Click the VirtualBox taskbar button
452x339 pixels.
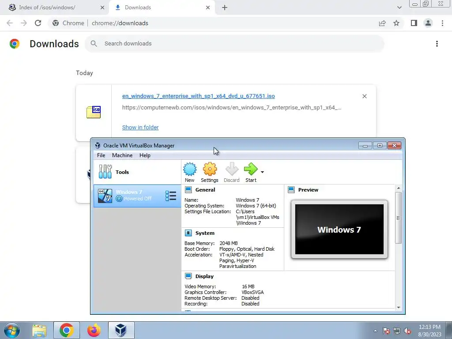point(121,330)
